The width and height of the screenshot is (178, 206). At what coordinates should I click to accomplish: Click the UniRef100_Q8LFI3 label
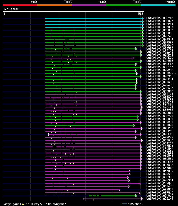point(160,64)
